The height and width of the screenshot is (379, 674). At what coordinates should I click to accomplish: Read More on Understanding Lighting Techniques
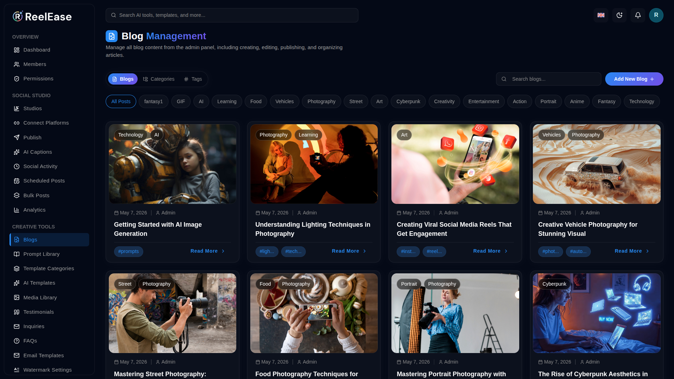click(x=349, y=251)
